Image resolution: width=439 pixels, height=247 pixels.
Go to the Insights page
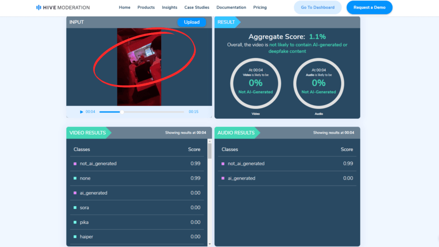pyautogui.click(x=169, y=7)
